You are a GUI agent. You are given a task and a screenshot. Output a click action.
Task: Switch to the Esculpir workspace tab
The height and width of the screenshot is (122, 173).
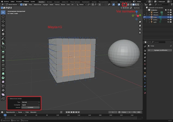point(57,2)
